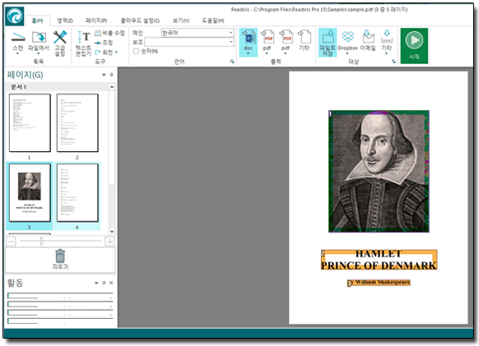Open the 대상 group dialog launcher
The image size is (479, 346).
[393, 62]
